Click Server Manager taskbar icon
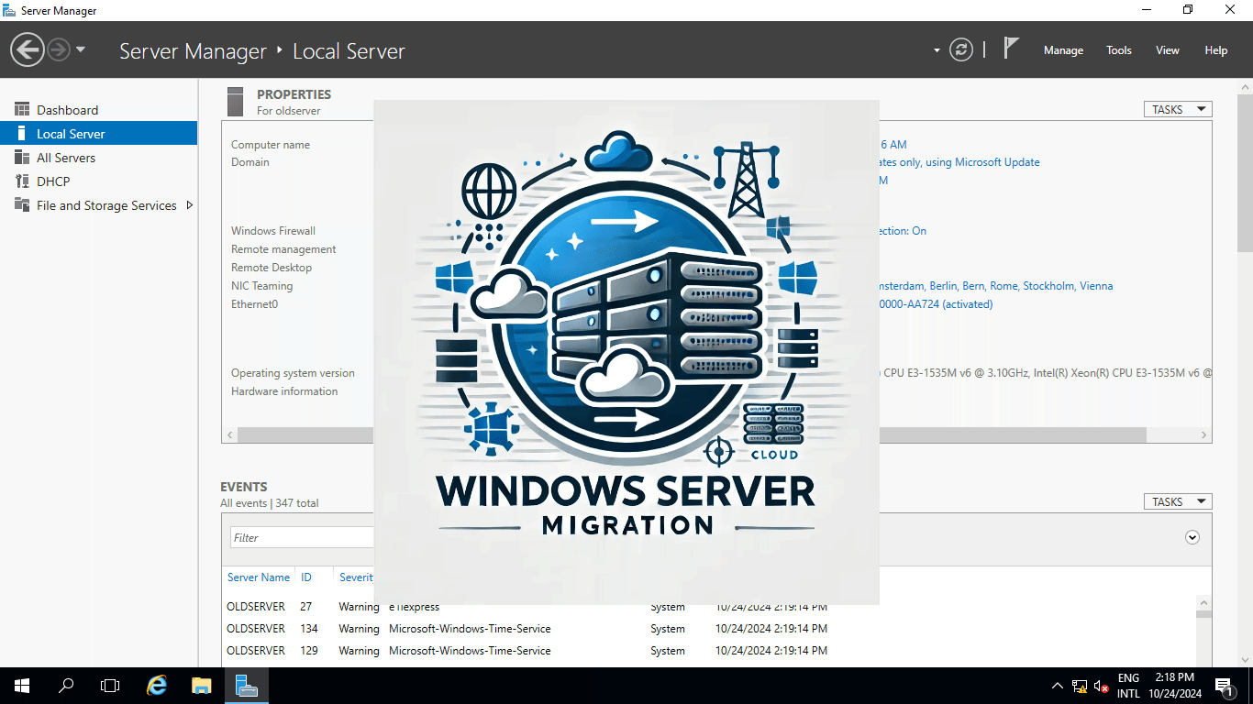The image size is (1253, 704). click(246, 686)
